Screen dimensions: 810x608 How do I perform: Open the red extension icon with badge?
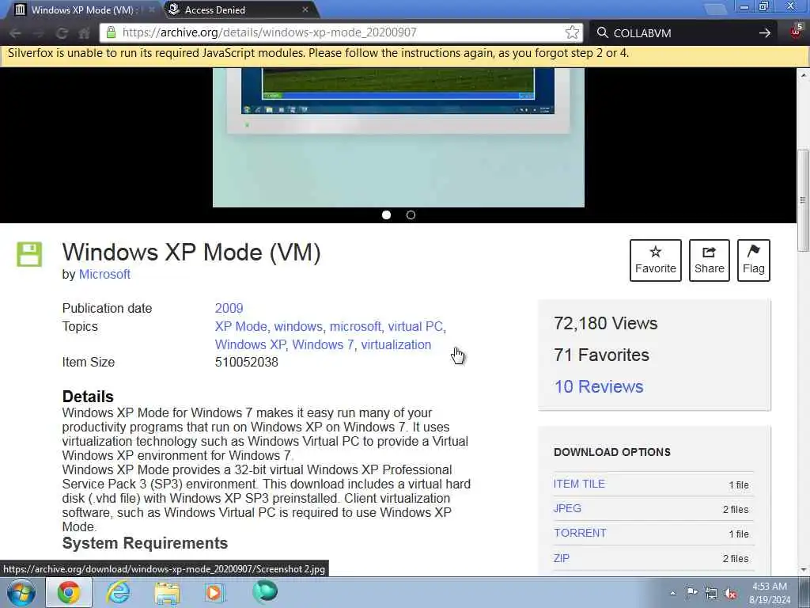click(796, 32)
